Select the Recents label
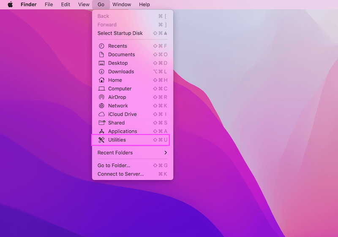This screenshot has height=237, width=338. (117, 46)
